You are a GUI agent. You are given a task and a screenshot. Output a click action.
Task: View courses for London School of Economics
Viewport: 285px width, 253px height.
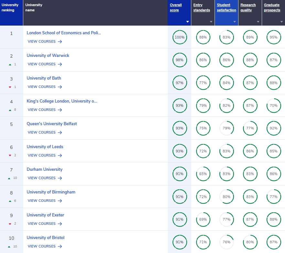(45, 41)
